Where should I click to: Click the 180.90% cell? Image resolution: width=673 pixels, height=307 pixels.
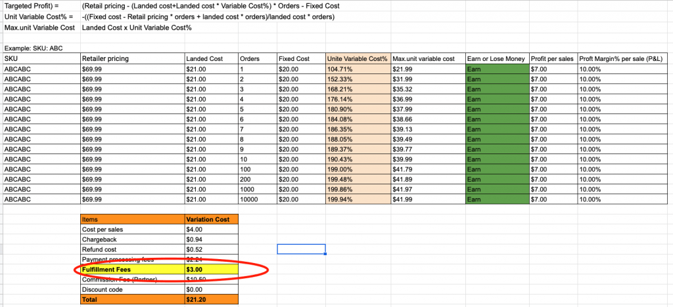358,109
